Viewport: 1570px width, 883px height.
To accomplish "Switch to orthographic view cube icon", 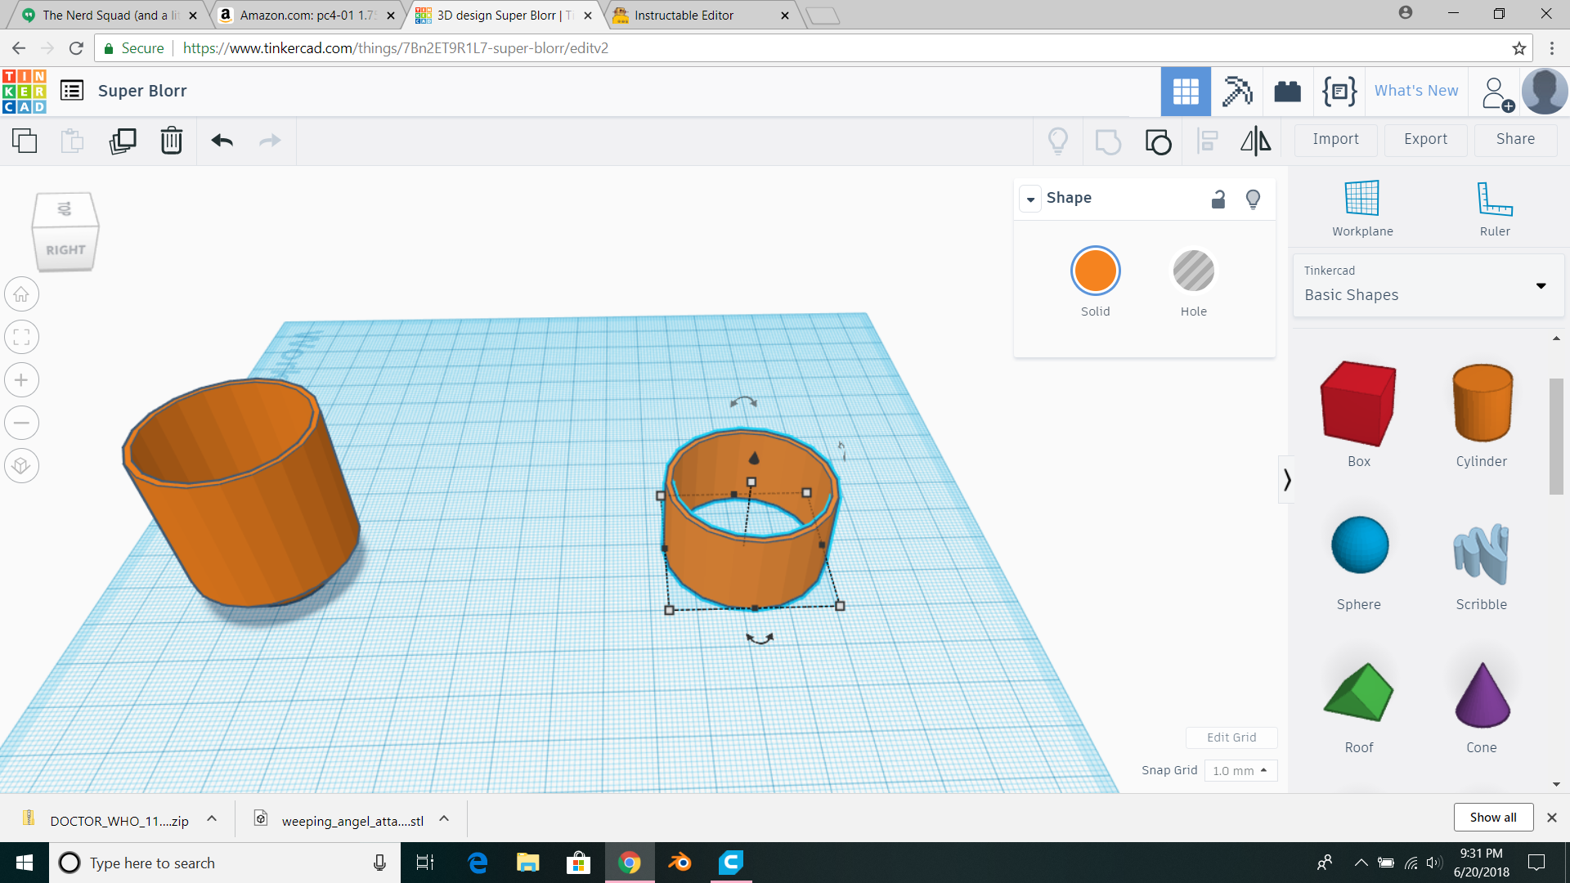I will 21,465.
